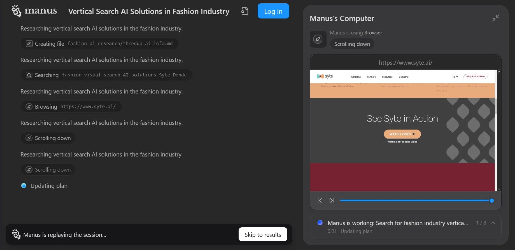Open the Company menu on Syte site
Image resolution: width=515 pixels, height=250 pixels.
pos(404,77)
